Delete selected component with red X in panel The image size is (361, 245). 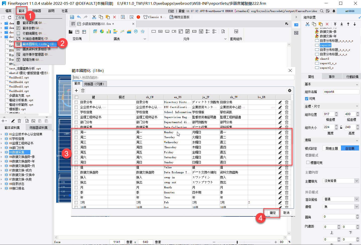click(327, 24)
